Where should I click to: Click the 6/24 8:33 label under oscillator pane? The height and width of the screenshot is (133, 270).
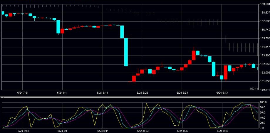182,131
